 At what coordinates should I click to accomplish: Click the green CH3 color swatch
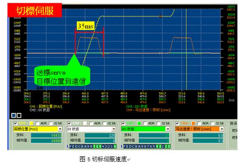pyautogui.click(x=139, y=123)
